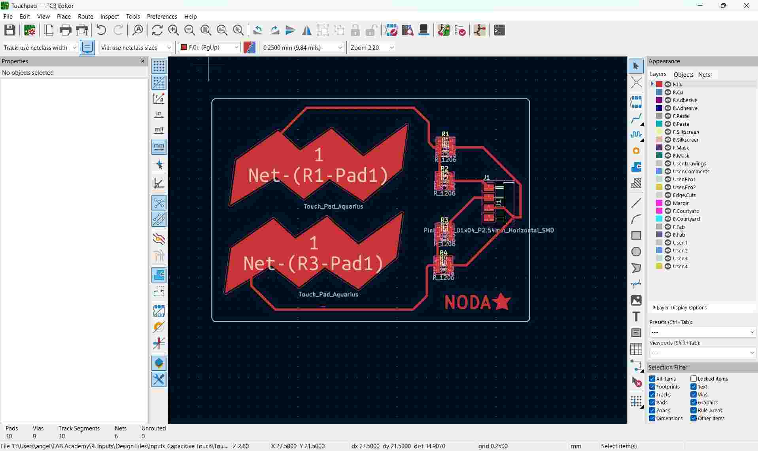Uncheck Footprints in the Selection Filter
758x451 pixels.
(x=652, y=387)
